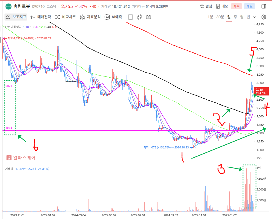The width and height of the screenshot is (272, 221).
Task: Click the red 매수 buy button
Action: tap(236, 7)
